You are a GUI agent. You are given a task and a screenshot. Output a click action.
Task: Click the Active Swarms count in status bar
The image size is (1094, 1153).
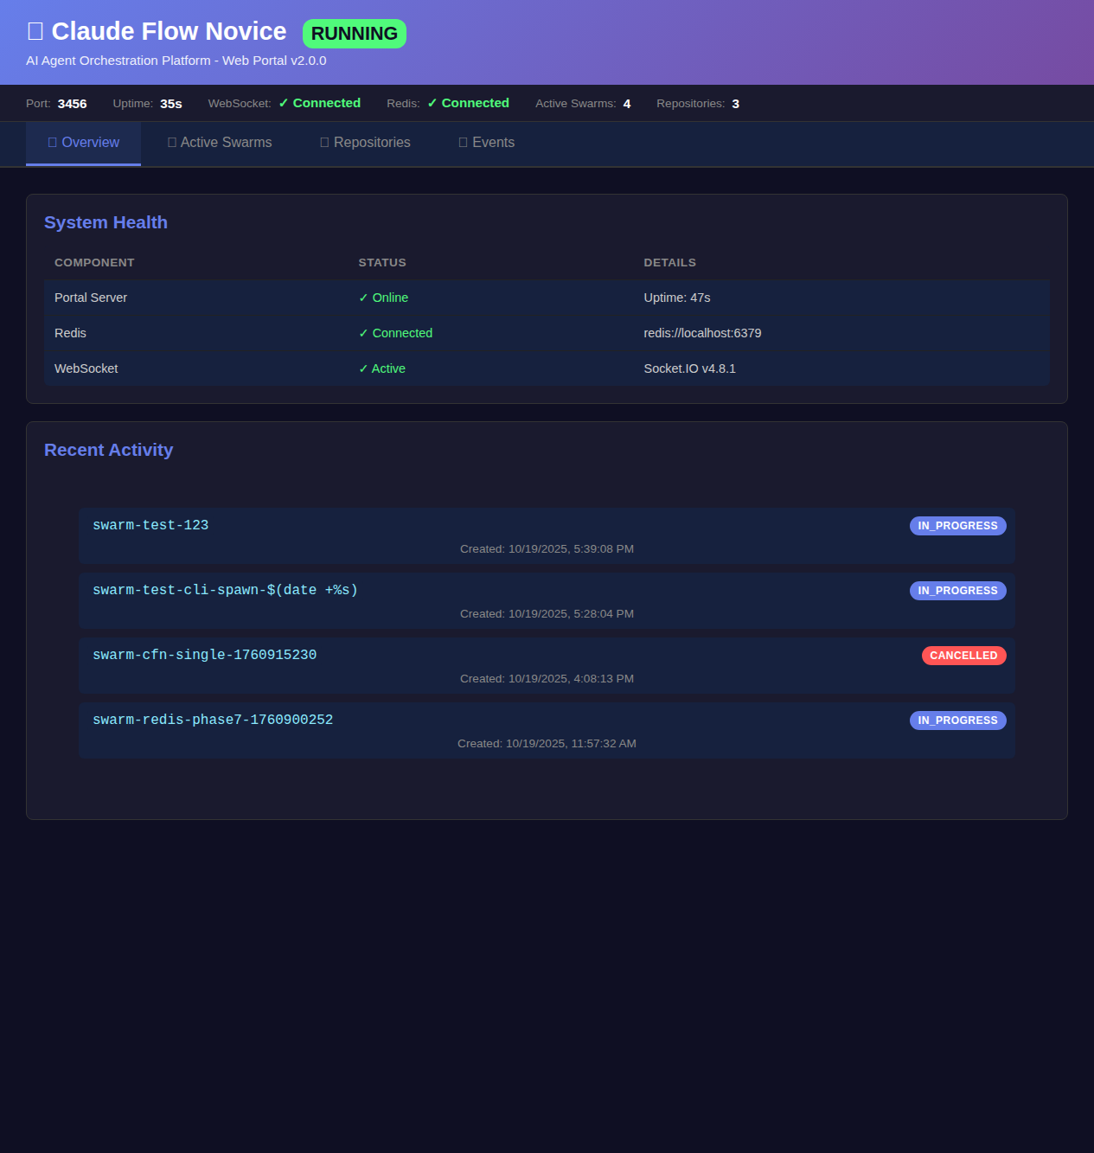pyautogui.click(x=627, y=104)
